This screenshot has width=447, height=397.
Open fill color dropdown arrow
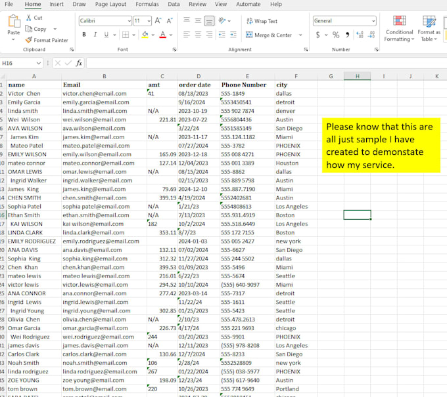tap(153, 35)
